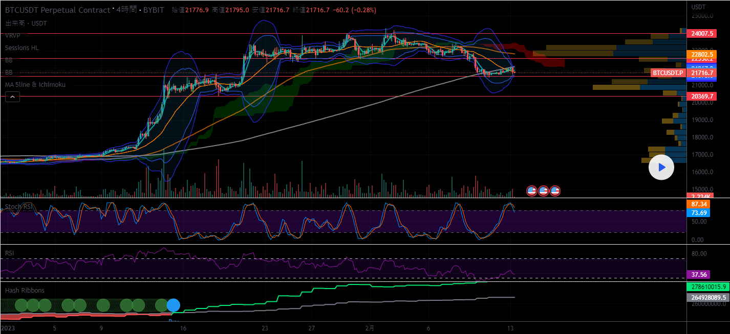Screen dimensions: 730x334
Task: Click the BTCUSDT.P last price tag
Action: (x=668, y=73)
